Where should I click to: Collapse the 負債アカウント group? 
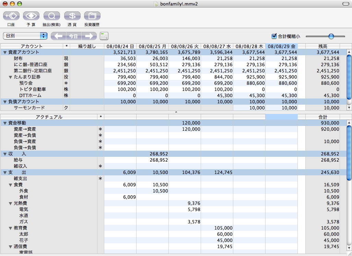pos(5,102)
